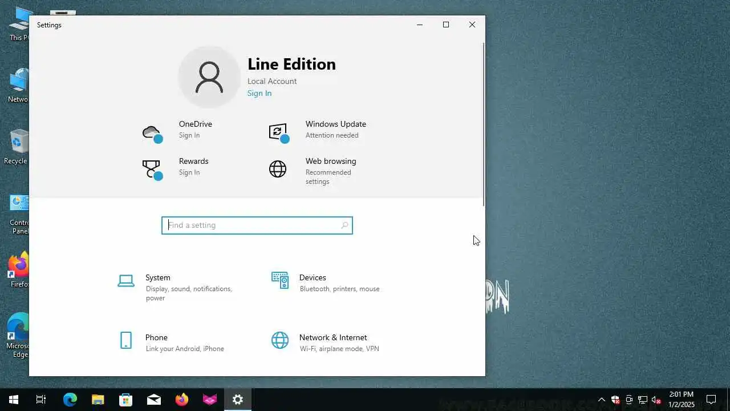The image size is (730, 411).
Task: Open the Windows Update sync icon
Action: click(x=279, y=133)
